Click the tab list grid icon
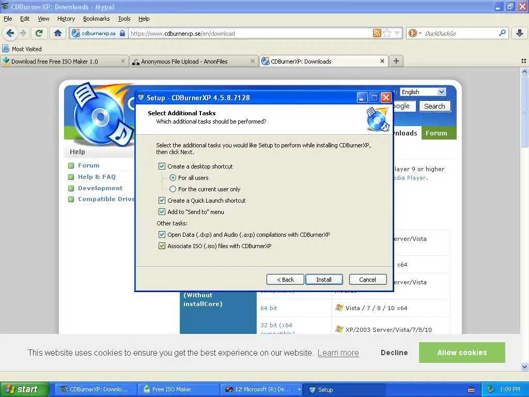Viewport: 529px width, 397px height. 524,61
